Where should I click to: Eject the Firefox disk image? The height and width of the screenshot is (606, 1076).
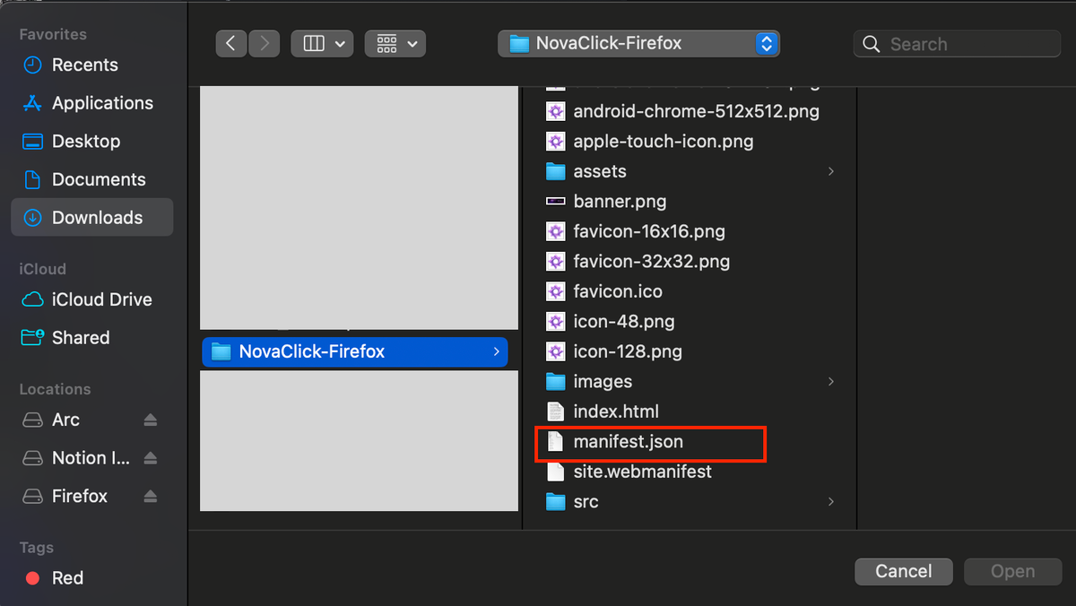point(150,497)
